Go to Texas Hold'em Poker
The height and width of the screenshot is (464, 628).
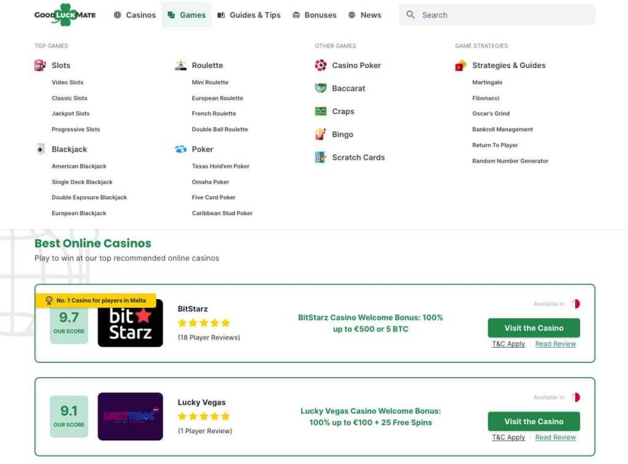(221, 166)
